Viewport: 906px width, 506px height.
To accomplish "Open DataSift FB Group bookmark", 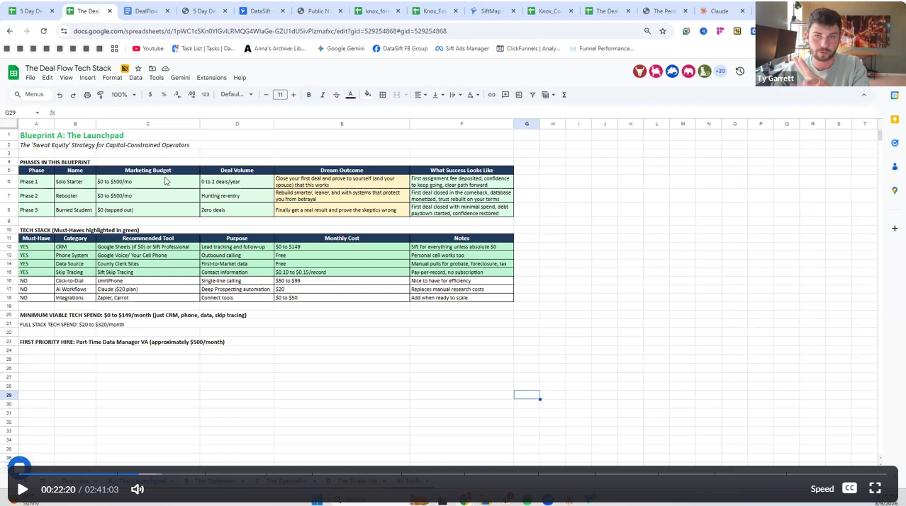I will [x=400, y=49].
